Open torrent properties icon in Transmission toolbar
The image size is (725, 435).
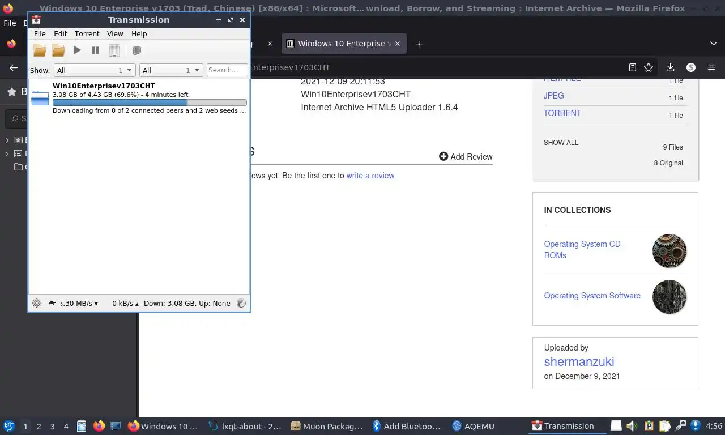click(x=137, y=50)
